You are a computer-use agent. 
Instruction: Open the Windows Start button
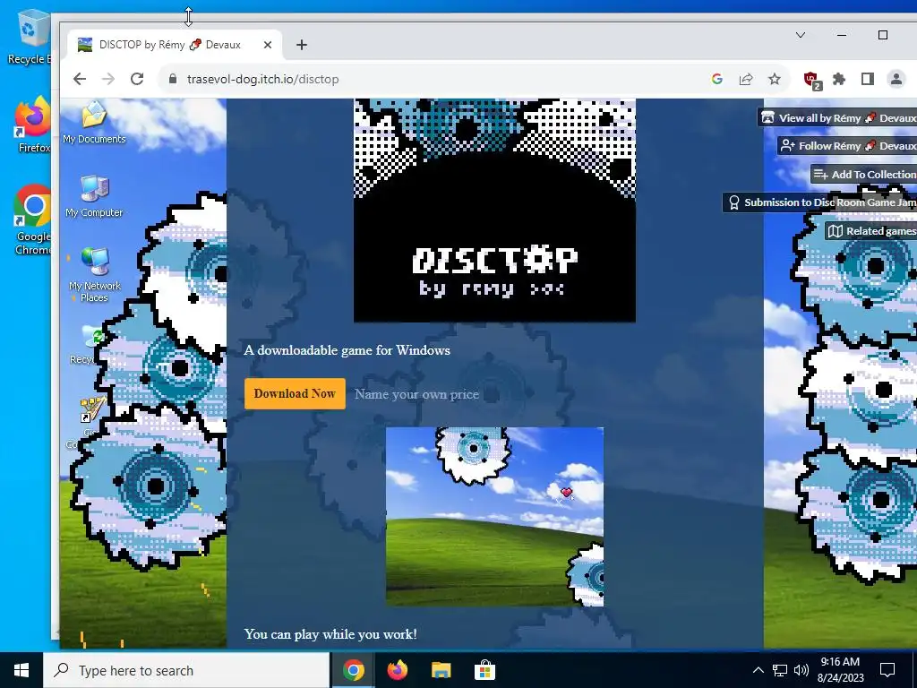(21, 670)
